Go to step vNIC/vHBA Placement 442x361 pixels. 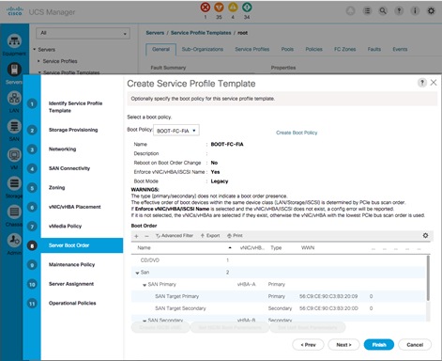tap(74, 207)
